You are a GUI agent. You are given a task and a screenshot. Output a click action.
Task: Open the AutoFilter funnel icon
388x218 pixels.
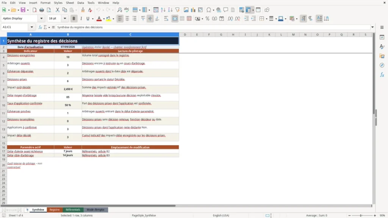click(x=177, y=10)
